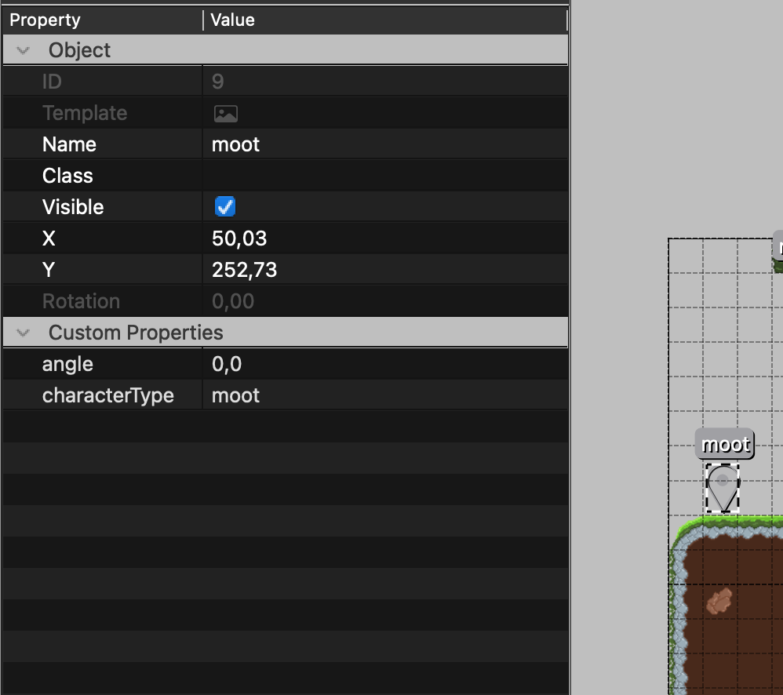Edit the Name value field moot
This screenshot has width=783, height=695.
point(384,145)
